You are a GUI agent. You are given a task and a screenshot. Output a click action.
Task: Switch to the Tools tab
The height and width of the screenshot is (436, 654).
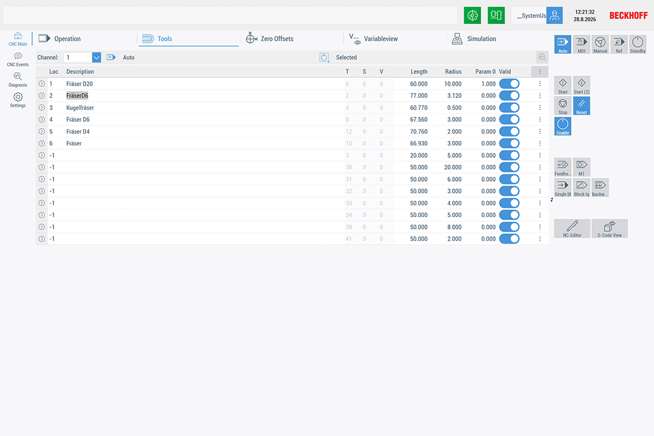(x=188, y=39)
